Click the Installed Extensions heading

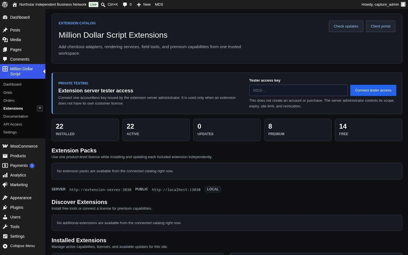[79, 240]
